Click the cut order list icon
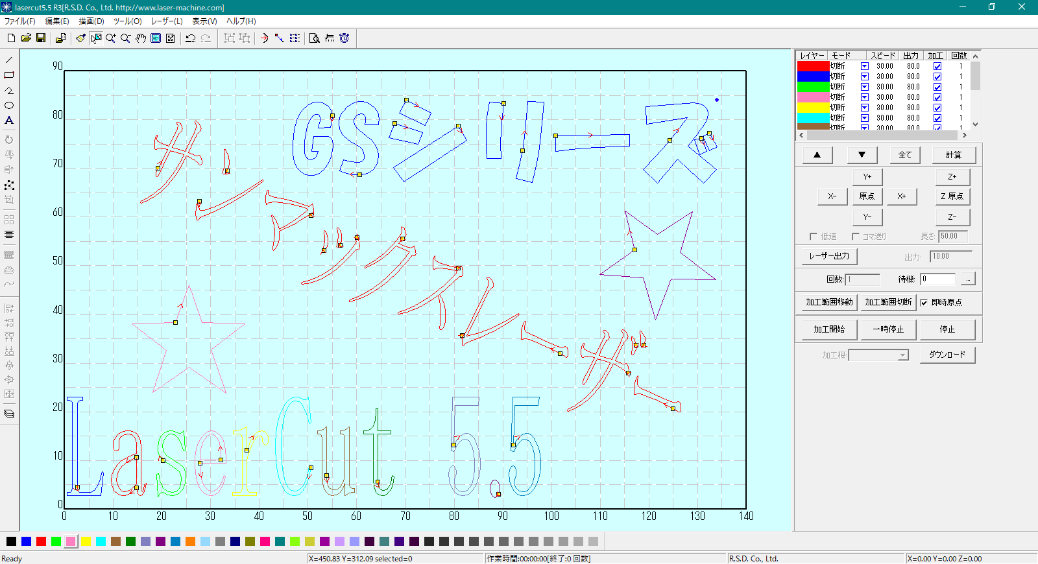 (x=295, y=38)
